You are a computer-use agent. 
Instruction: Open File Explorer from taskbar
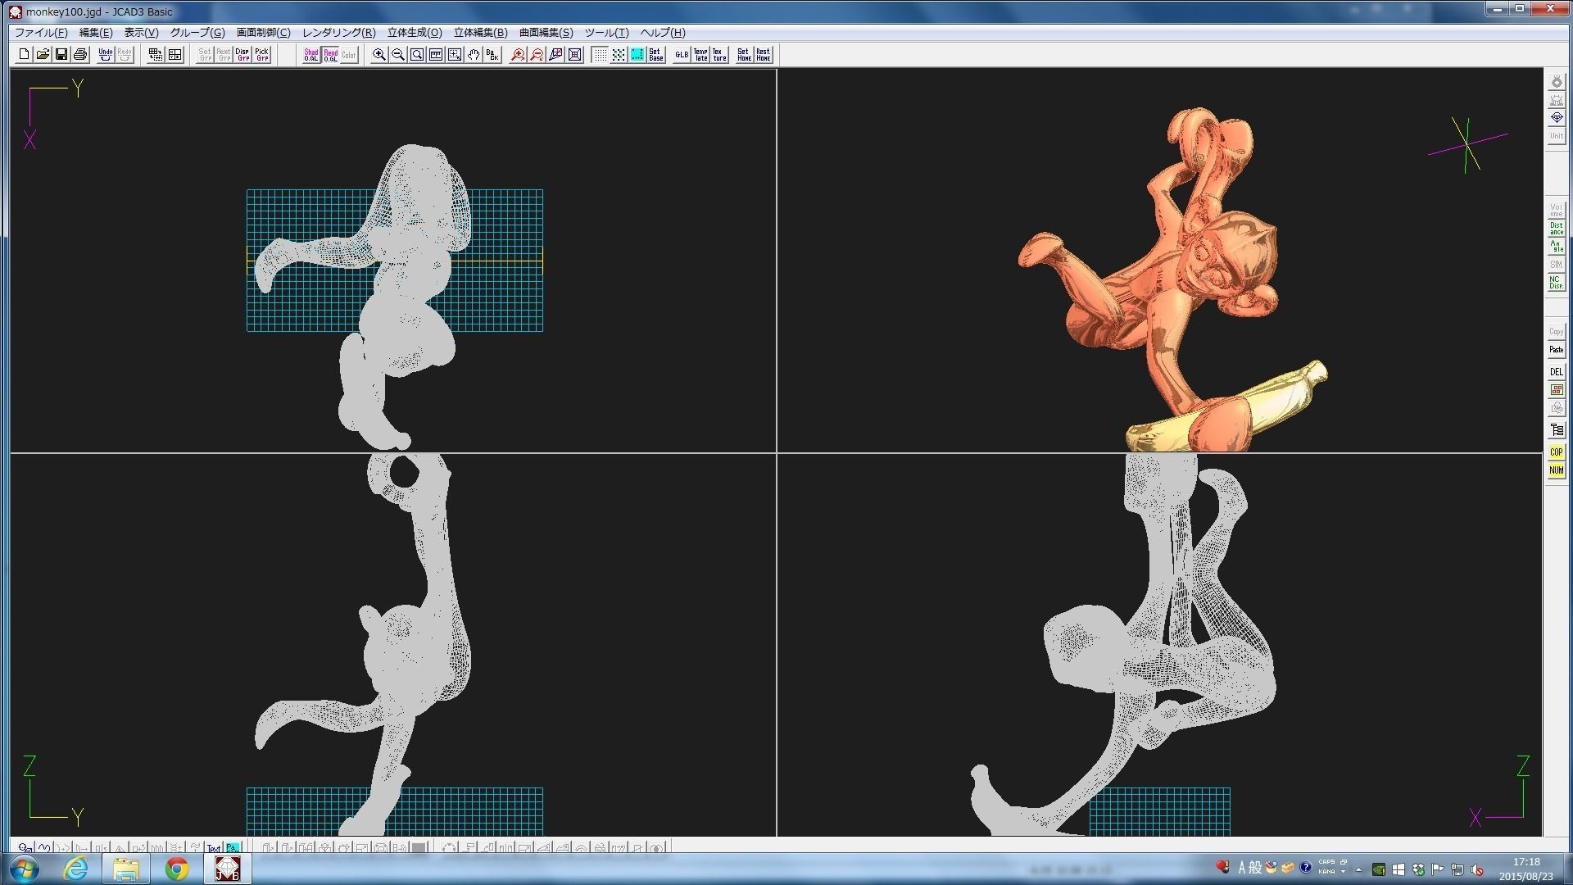(x=126, y=869)
